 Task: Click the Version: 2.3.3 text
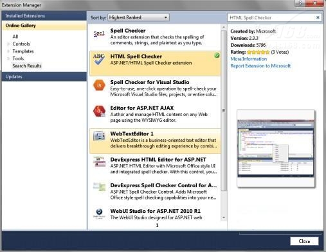(244, 38)
